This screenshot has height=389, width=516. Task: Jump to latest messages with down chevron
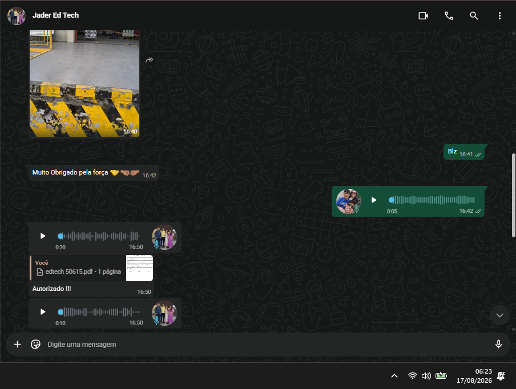click(499, 315)
